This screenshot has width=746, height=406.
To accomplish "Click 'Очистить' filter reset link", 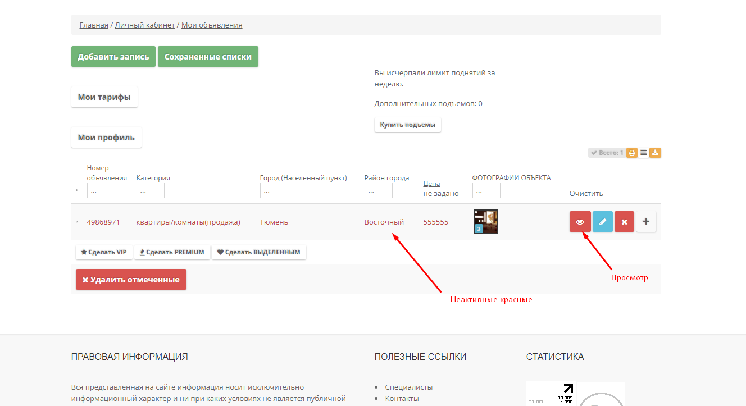I will point(586,194).
